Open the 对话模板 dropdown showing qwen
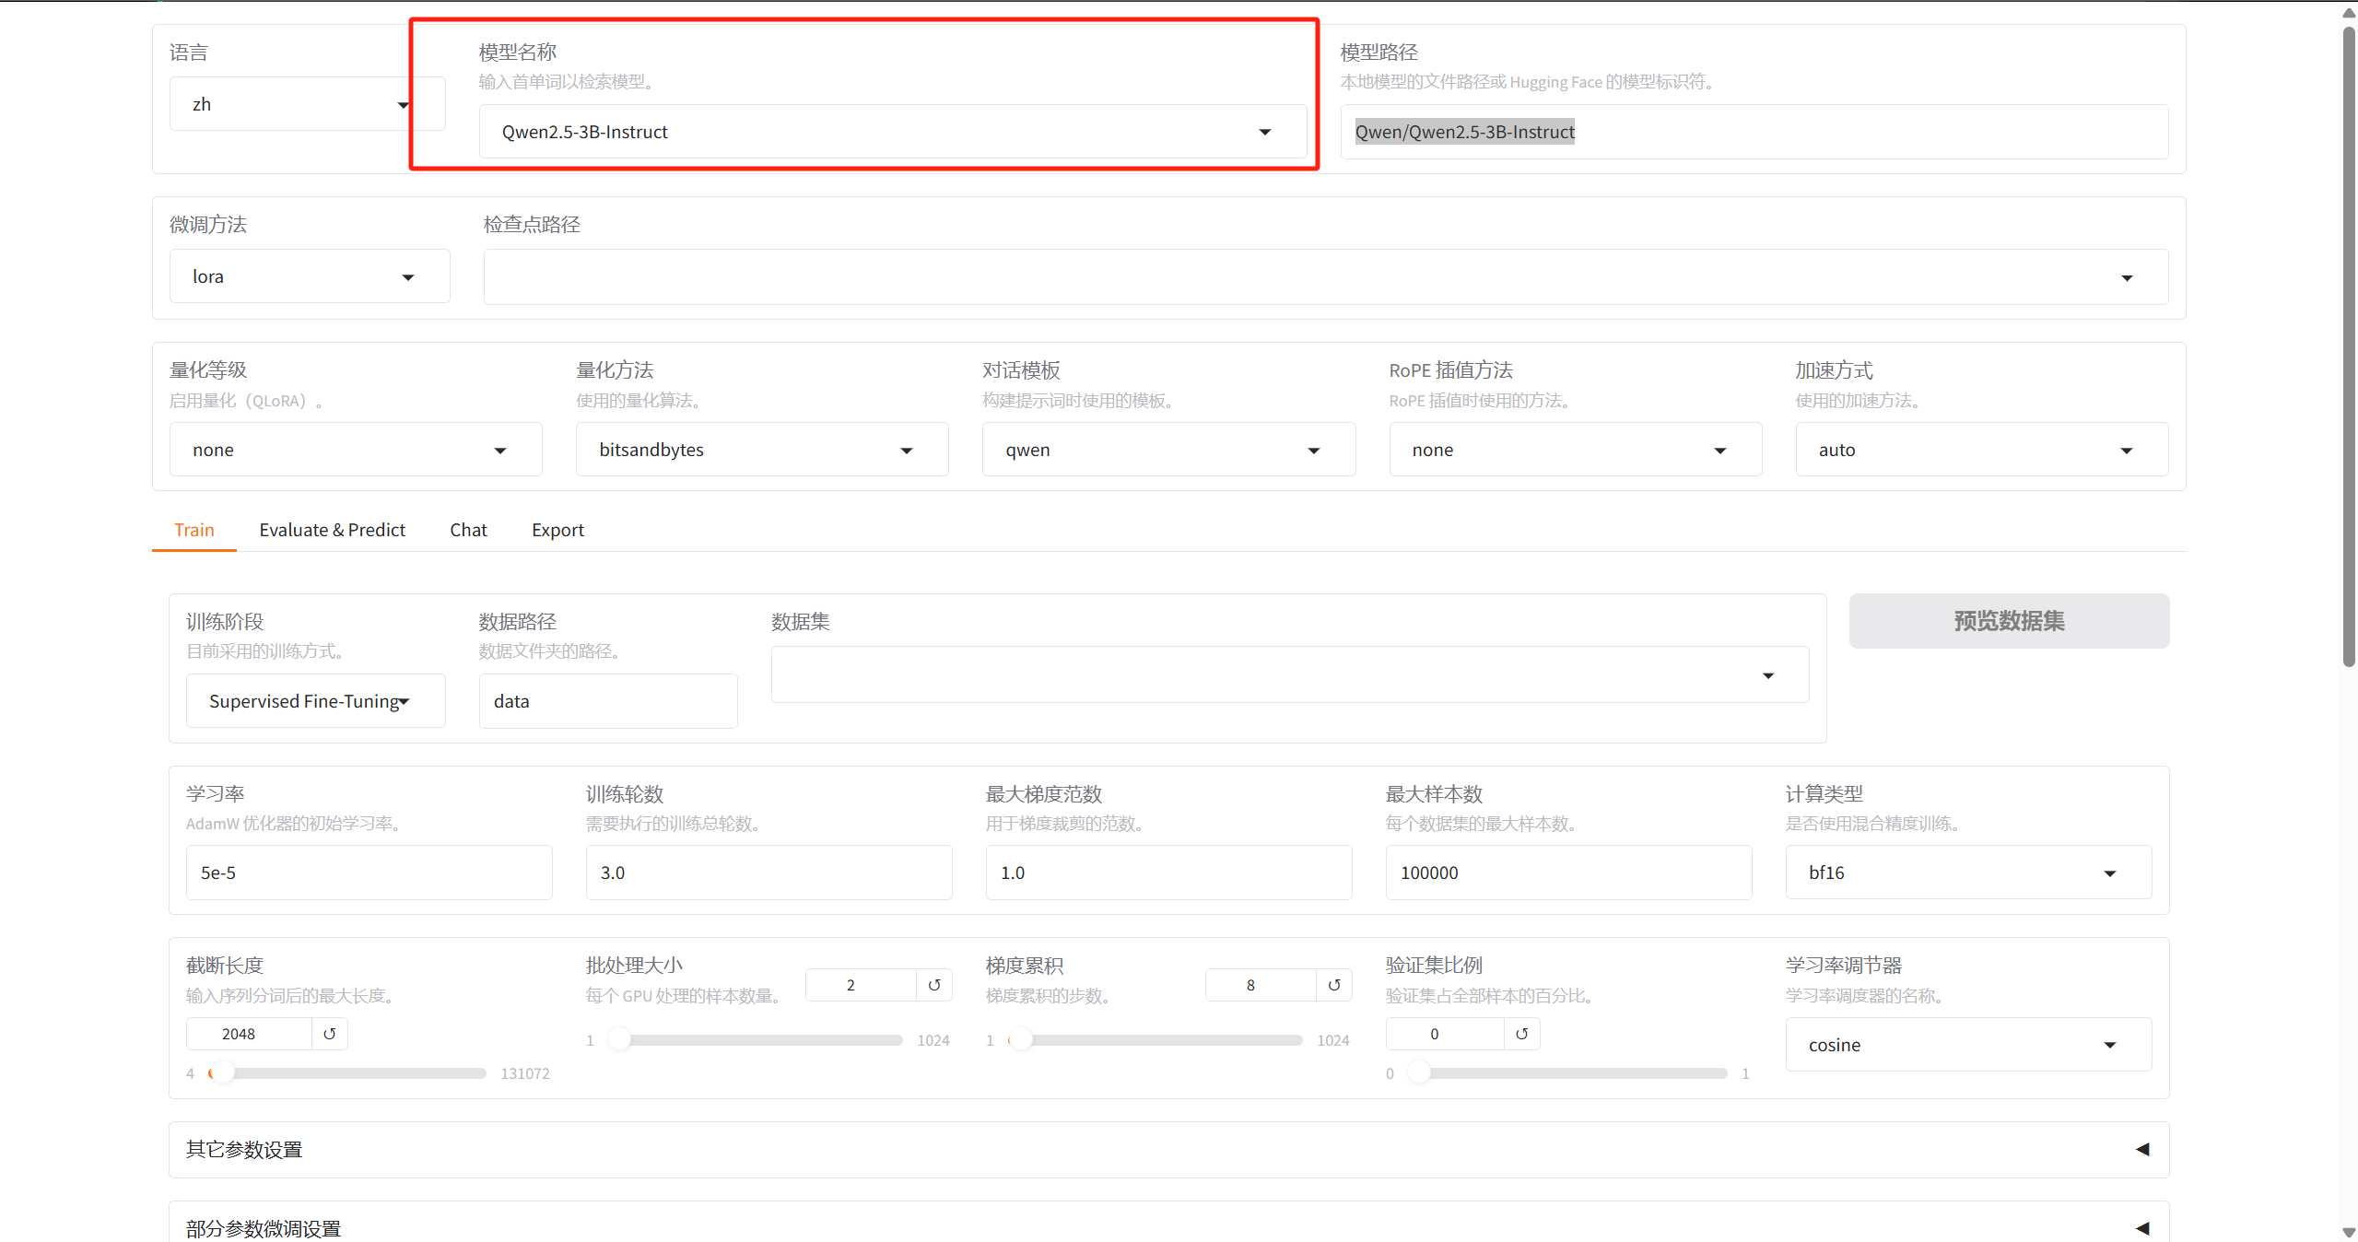This screenshot has height=1242, width=2358. pyautogui.click(x=1168, y=450)
